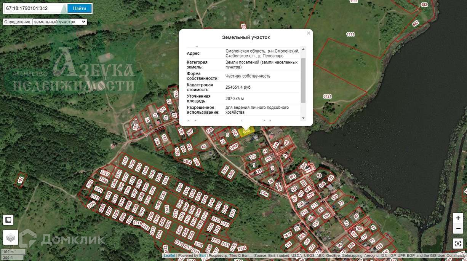Select parcel 2133 on the map
Screen dimensions: 467x261
(x=242, y=248)
